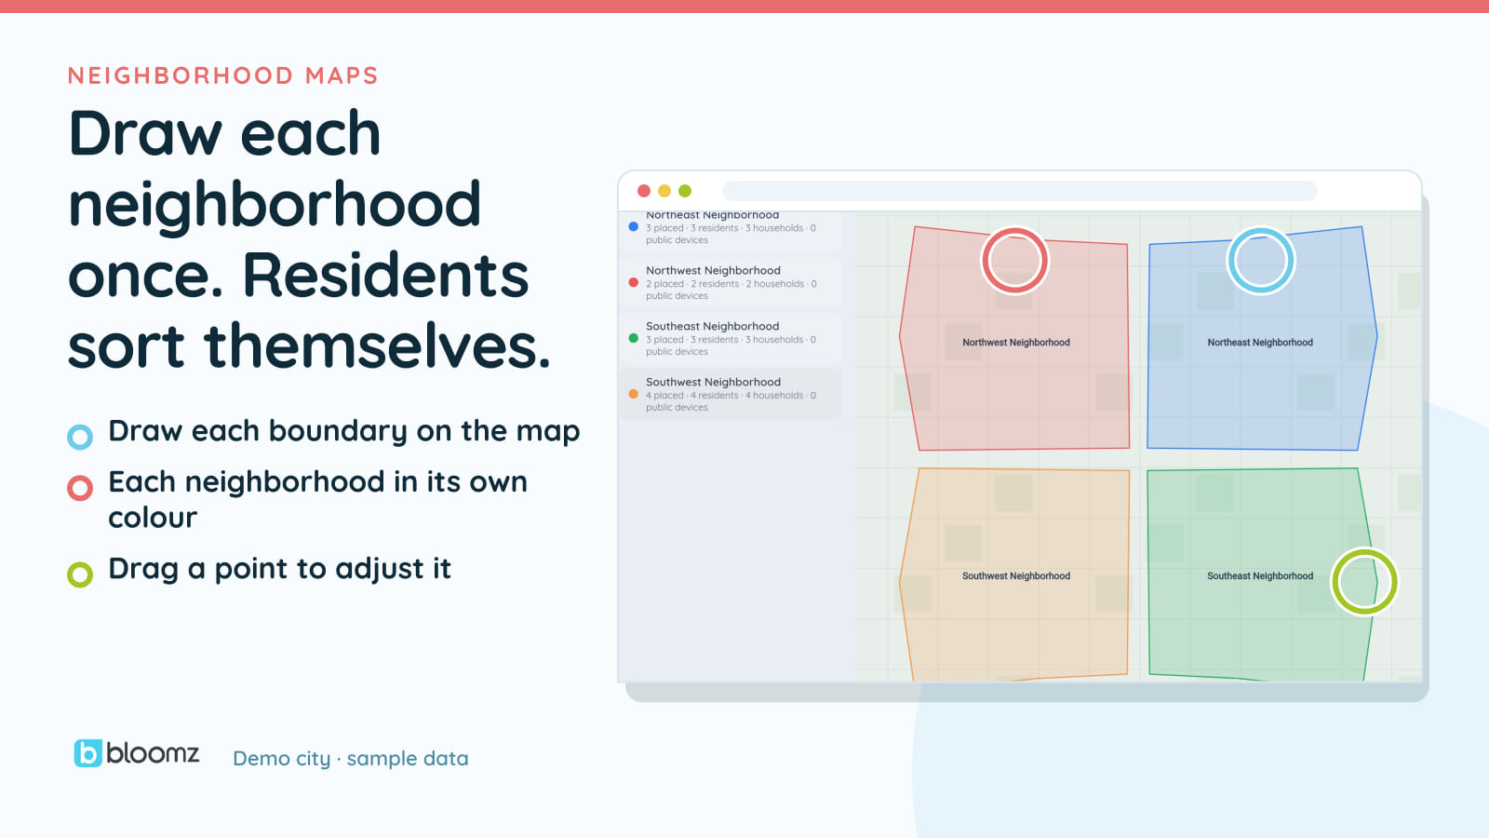1489x838 pixels.
Task: Click the green dot beside Southeast Neighborhood
Action: [634, 338]
